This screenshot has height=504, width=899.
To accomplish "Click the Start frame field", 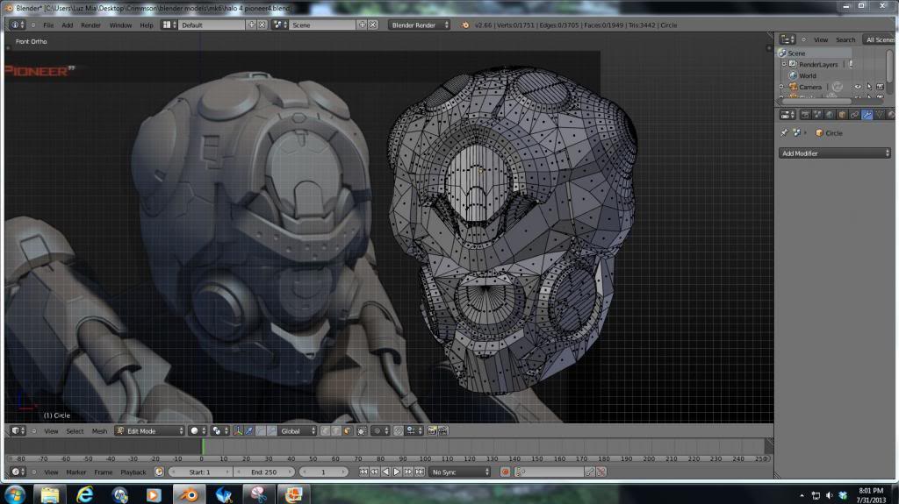I will coord(200,472).
